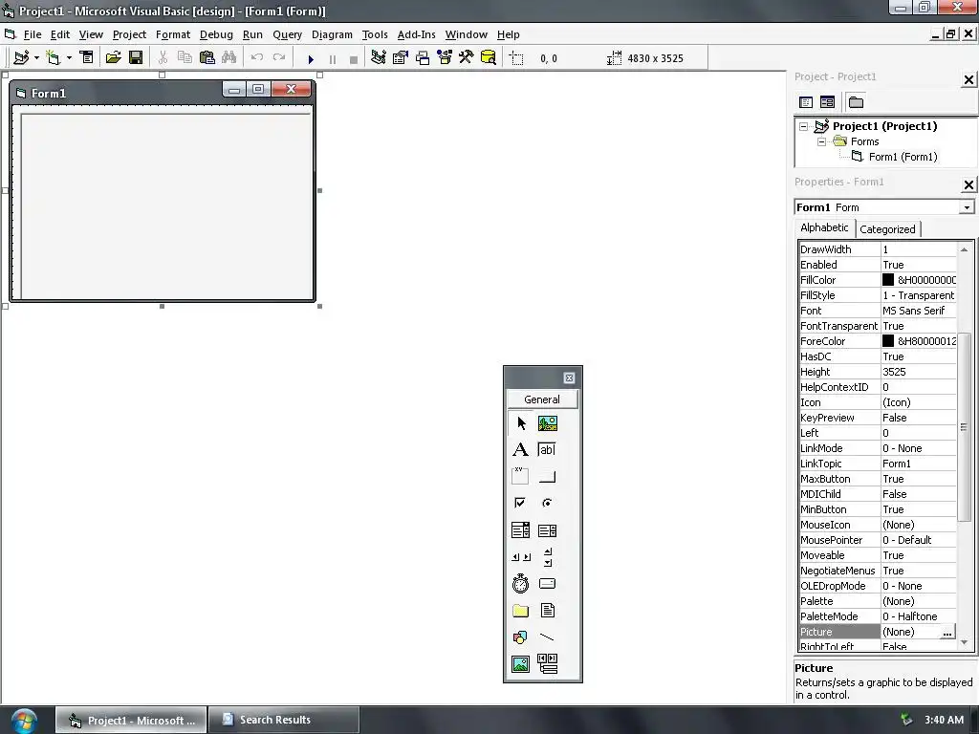The image size is (979, 734).
Task: Select the DriveListBox control in the toolbox
Action: (548, 584)
